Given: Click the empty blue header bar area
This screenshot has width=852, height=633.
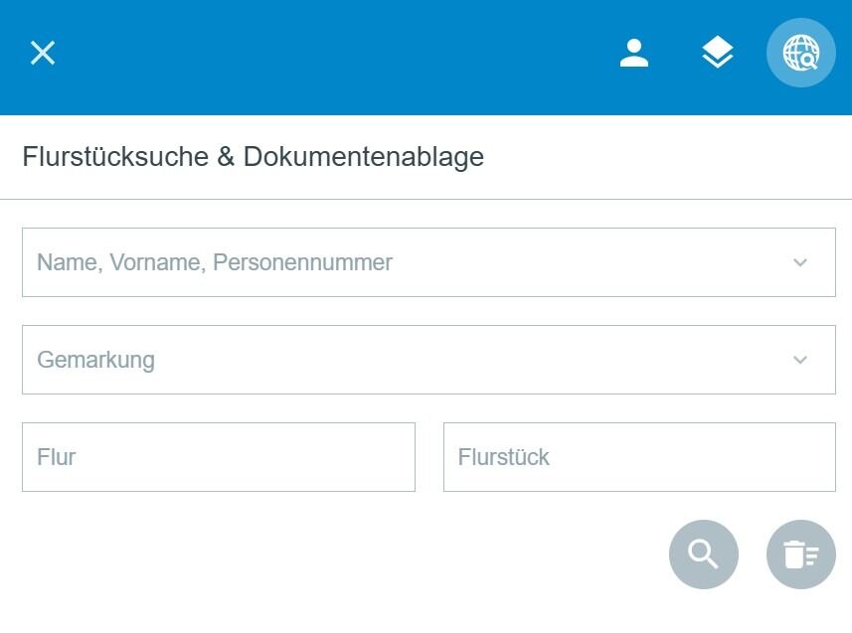Looking at the screenshot, I should click(328, 55).
